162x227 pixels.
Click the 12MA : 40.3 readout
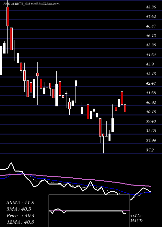coord(20,222)
